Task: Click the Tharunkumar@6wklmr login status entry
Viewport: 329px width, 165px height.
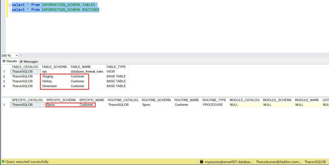Action: (x=278, y=162)
